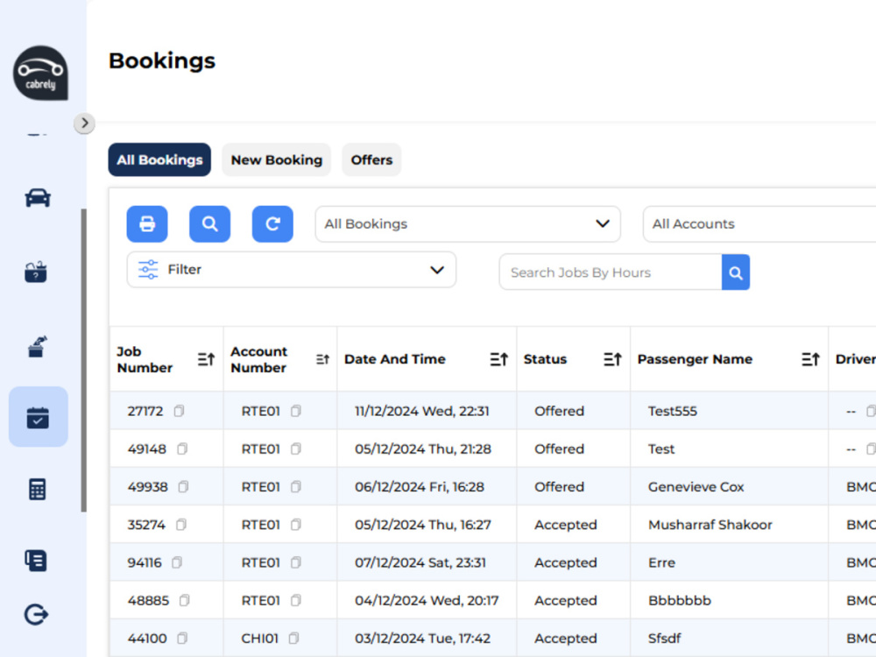Copy job number 35274
Viewport: 876px width, 657px height.
pos(181,525)
